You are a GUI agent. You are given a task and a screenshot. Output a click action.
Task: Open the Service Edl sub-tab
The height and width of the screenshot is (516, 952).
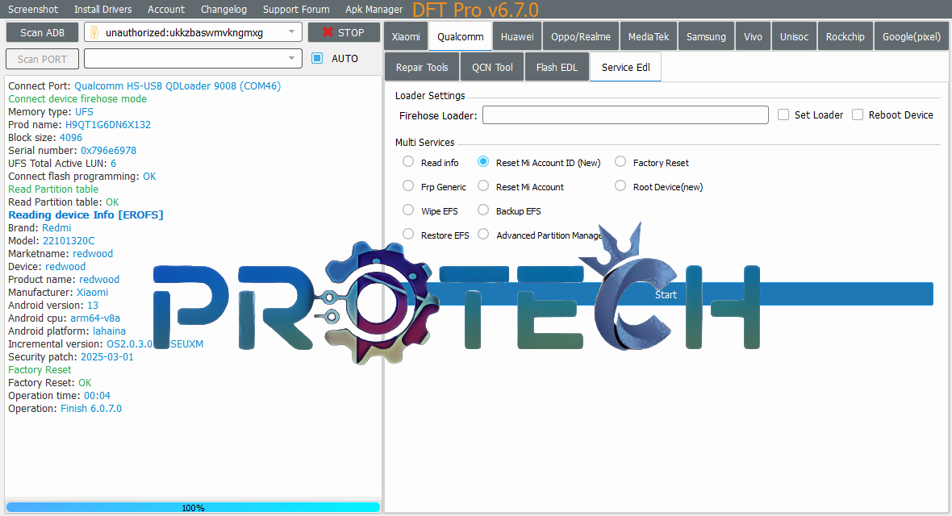click(x=625, y=67)
